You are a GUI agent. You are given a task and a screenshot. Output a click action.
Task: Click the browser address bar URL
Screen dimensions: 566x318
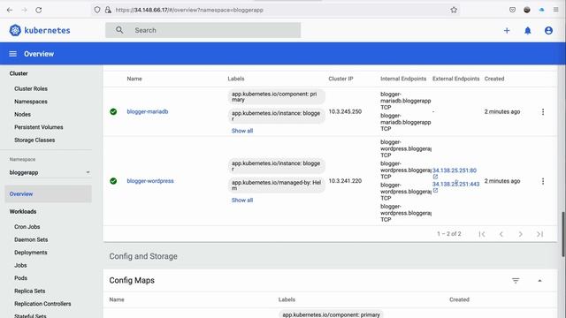tap(189, 10)
